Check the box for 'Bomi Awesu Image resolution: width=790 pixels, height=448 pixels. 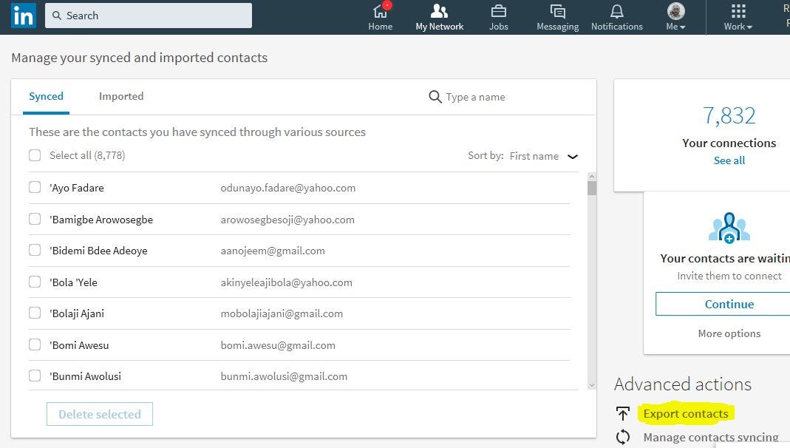[35, 345]
